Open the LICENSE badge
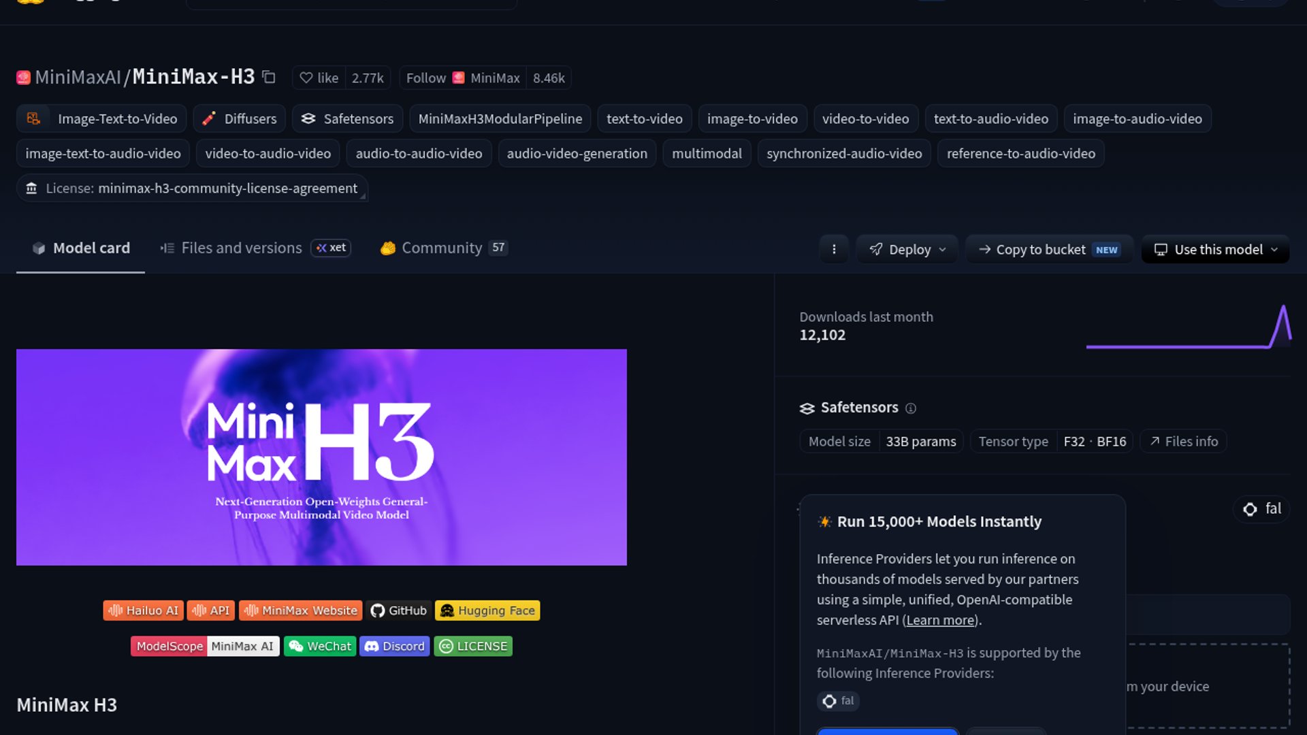The height and width of the screenshot is (735, 1307). tap(473, 646)
